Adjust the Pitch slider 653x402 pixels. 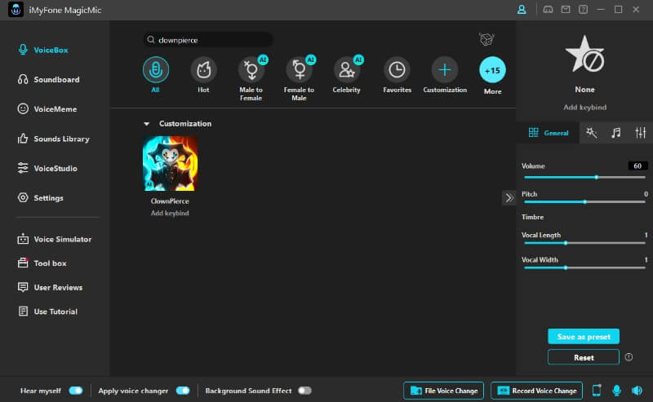click(584, 202)
